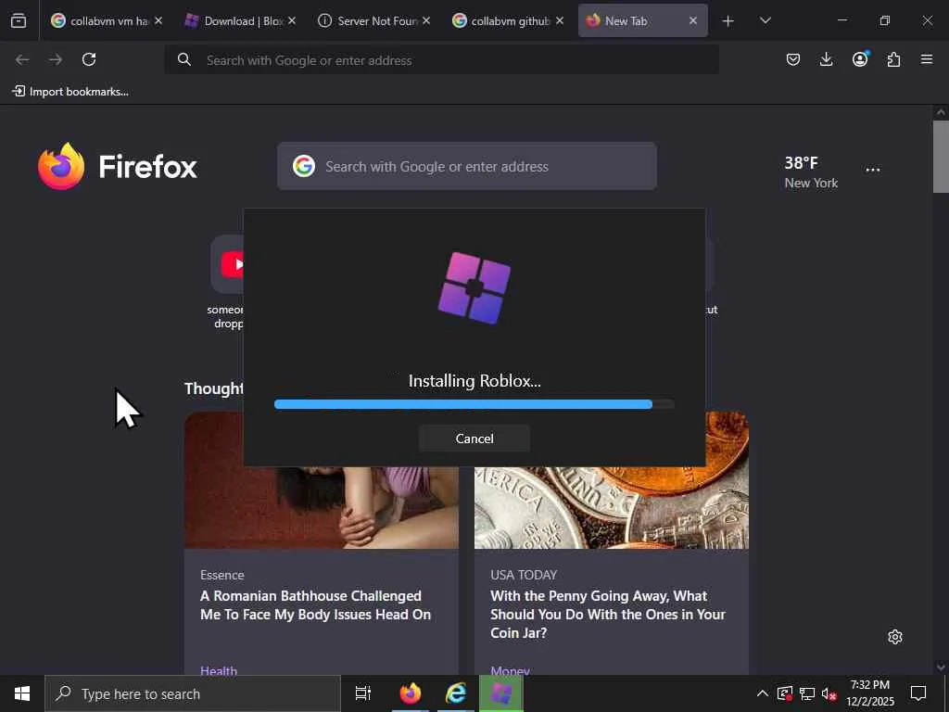Show hidden system tray icons
Viewport: 949px width, 712px height.
pyautogui.click(x=763, y=693)
